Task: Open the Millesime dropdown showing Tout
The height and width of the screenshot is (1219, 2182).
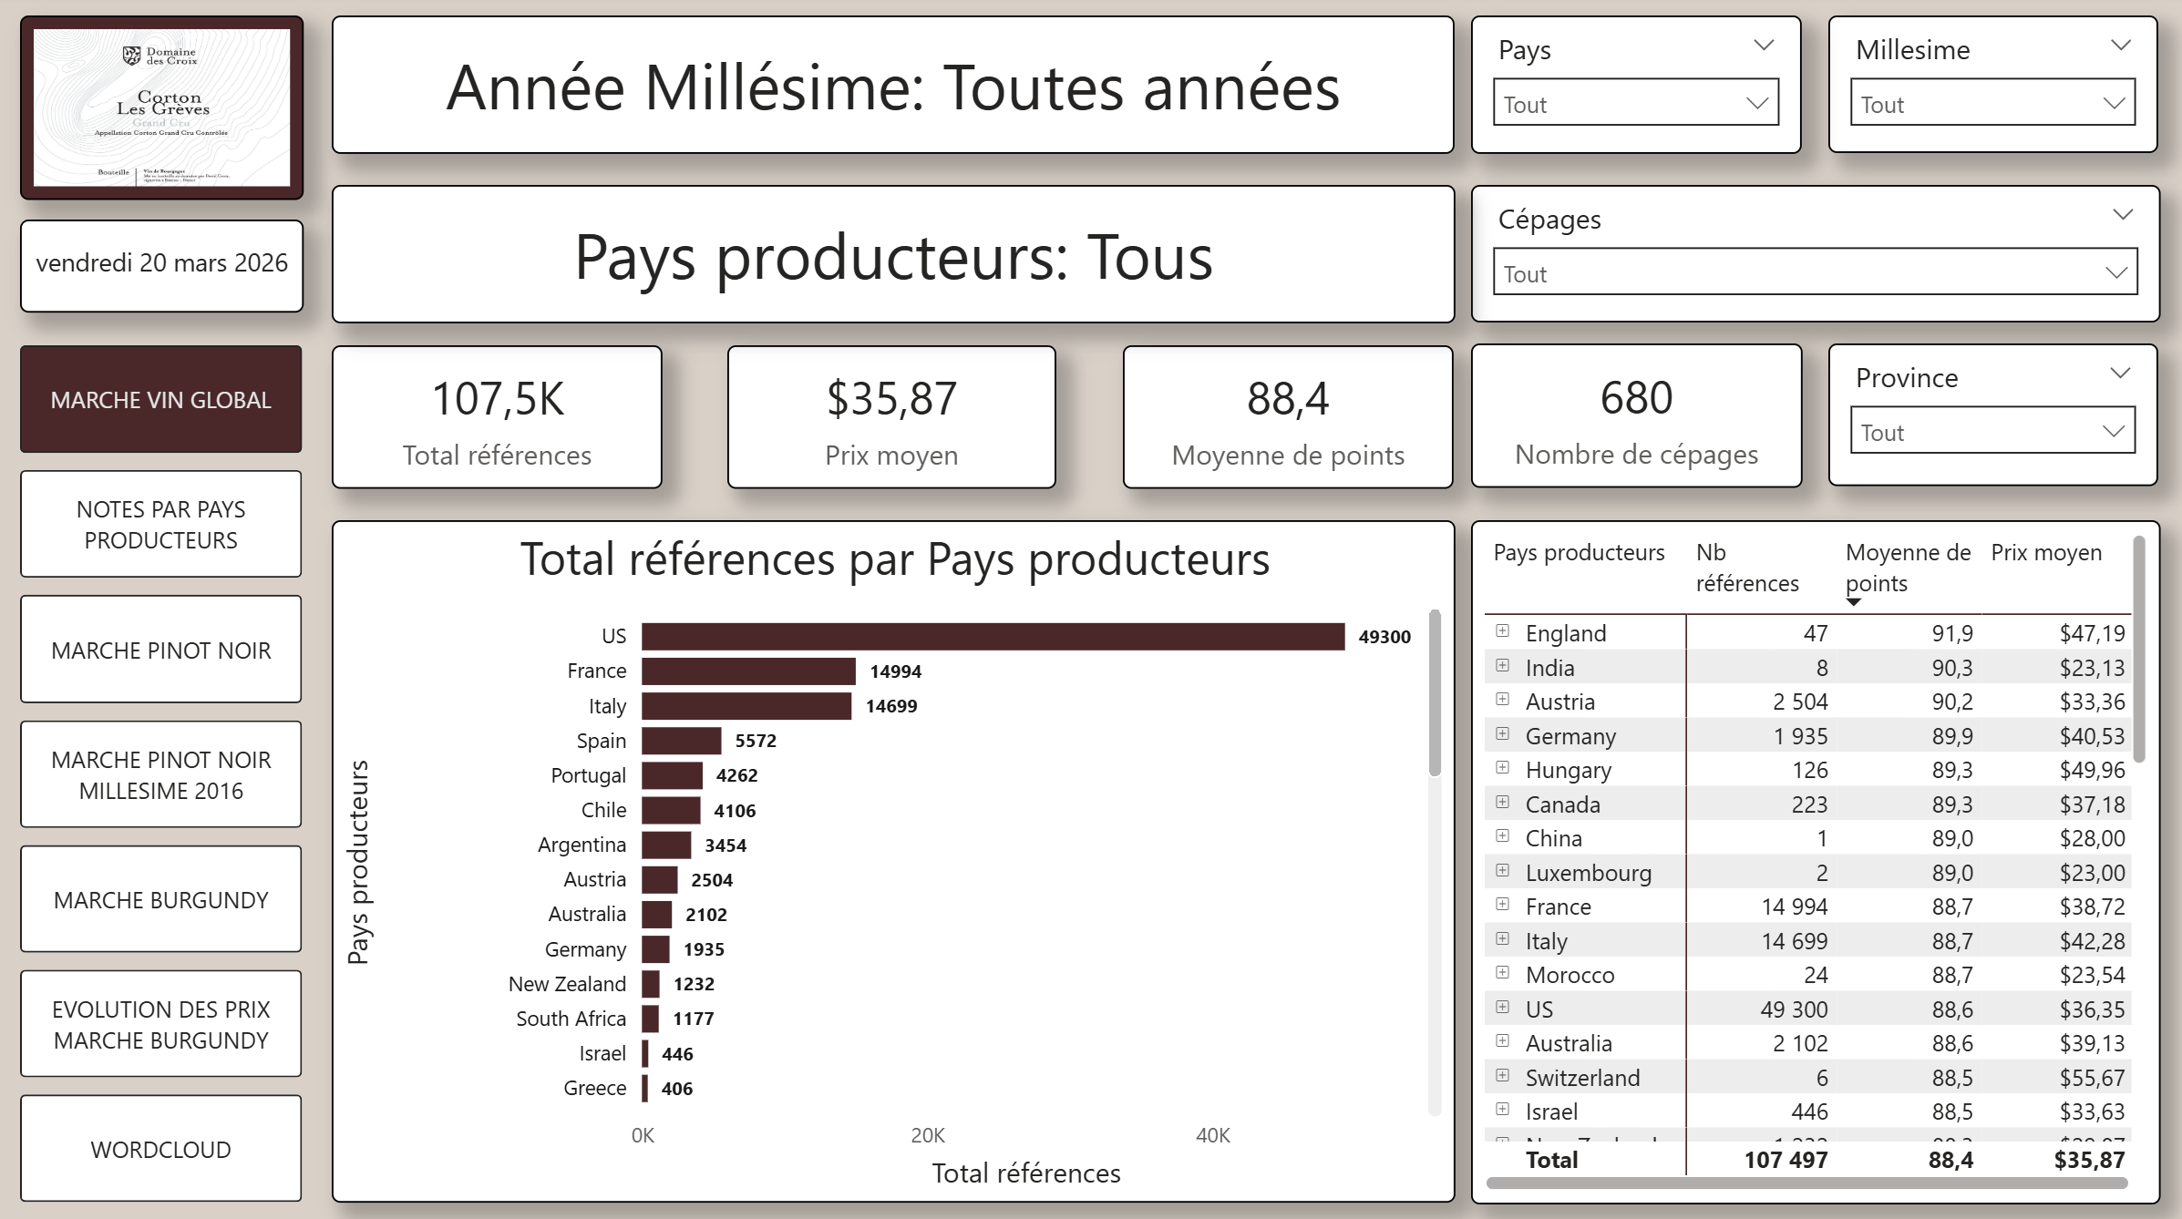Action: (x=1992, y=103)
